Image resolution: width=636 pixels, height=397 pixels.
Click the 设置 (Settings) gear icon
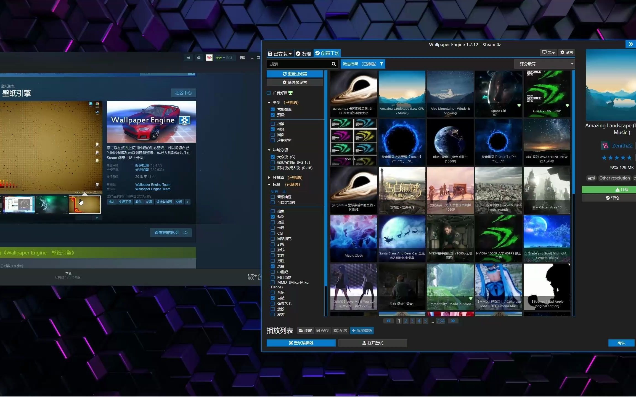click(566, 52)
